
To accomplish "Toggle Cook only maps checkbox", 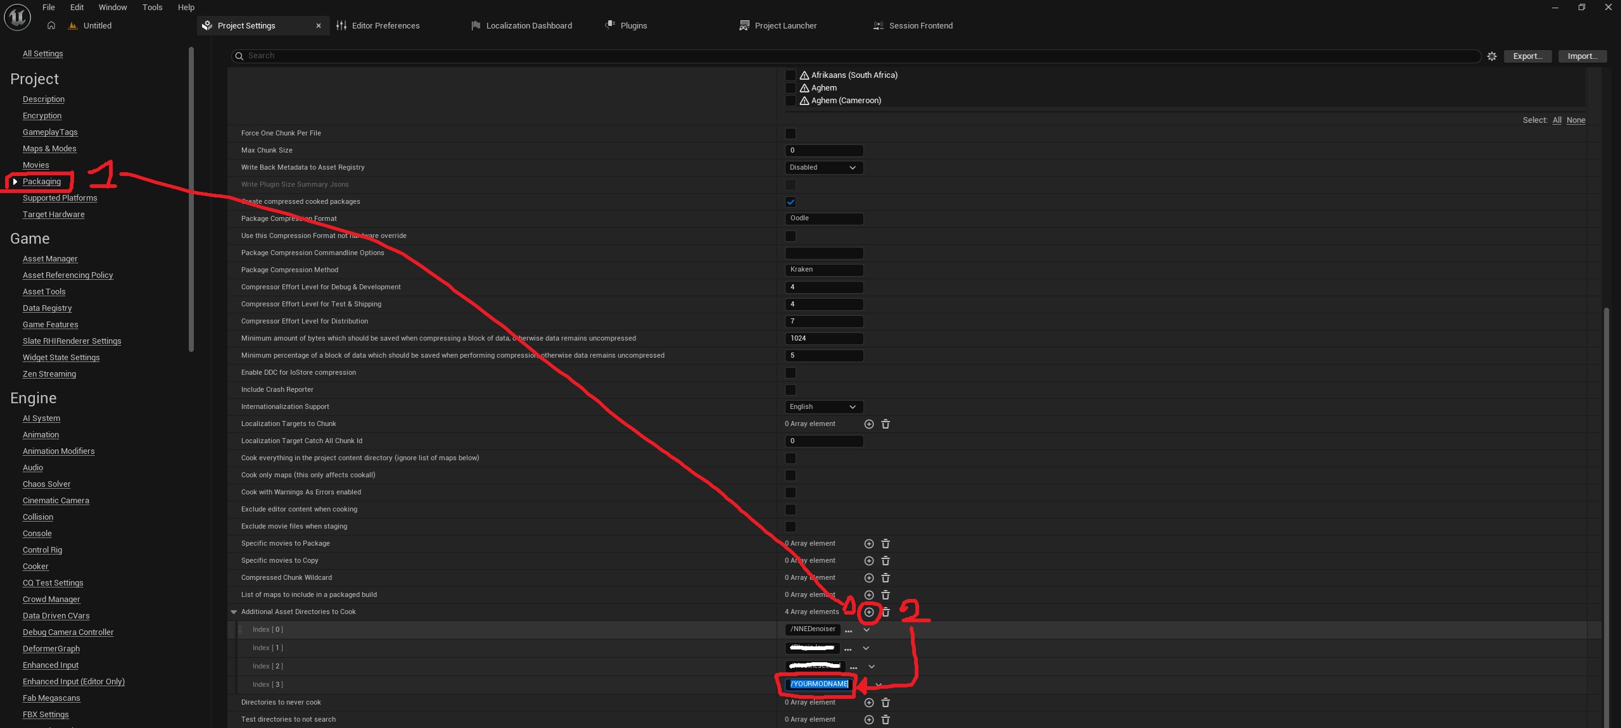I will click(x=791, y=475).
